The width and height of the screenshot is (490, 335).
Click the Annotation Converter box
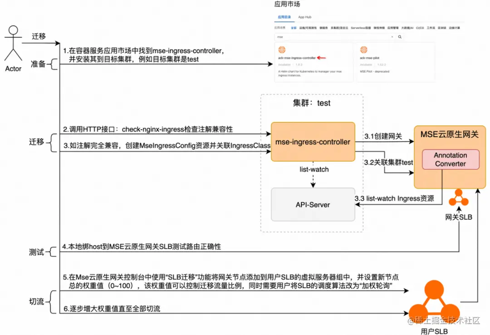(451, 159)
